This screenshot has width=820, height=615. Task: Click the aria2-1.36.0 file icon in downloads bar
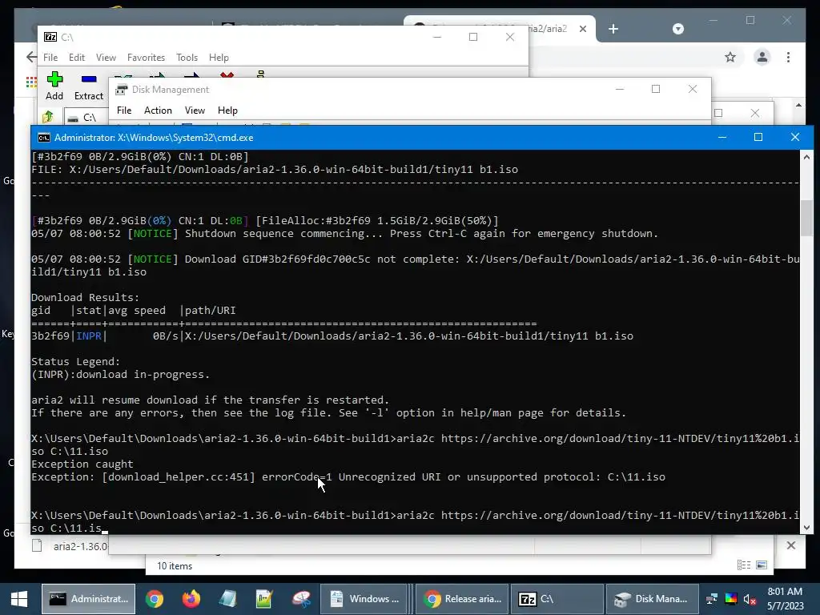[x=37, y=546]
